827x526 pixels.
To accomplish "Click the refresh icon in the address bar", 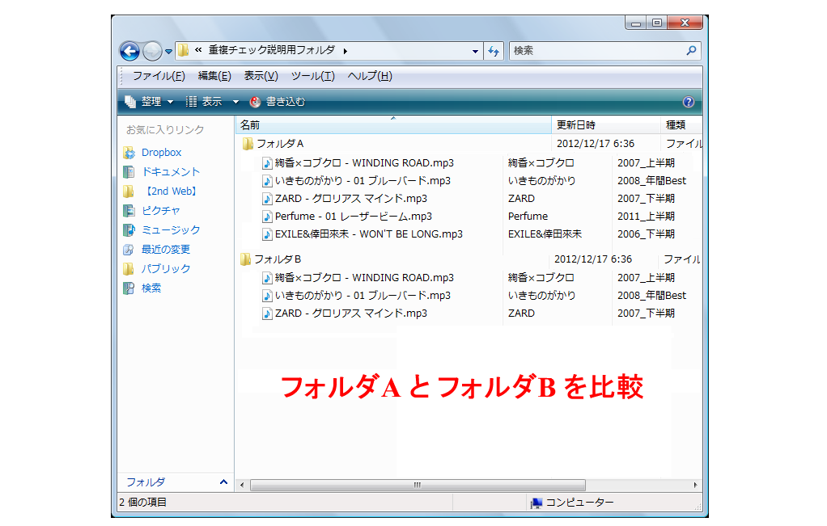I will pyautogui.click(x=494, y=50).
